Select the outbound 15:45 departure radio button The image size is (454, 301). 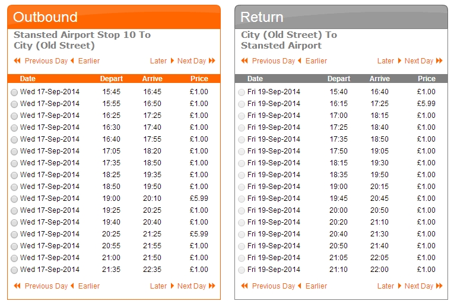14,92
